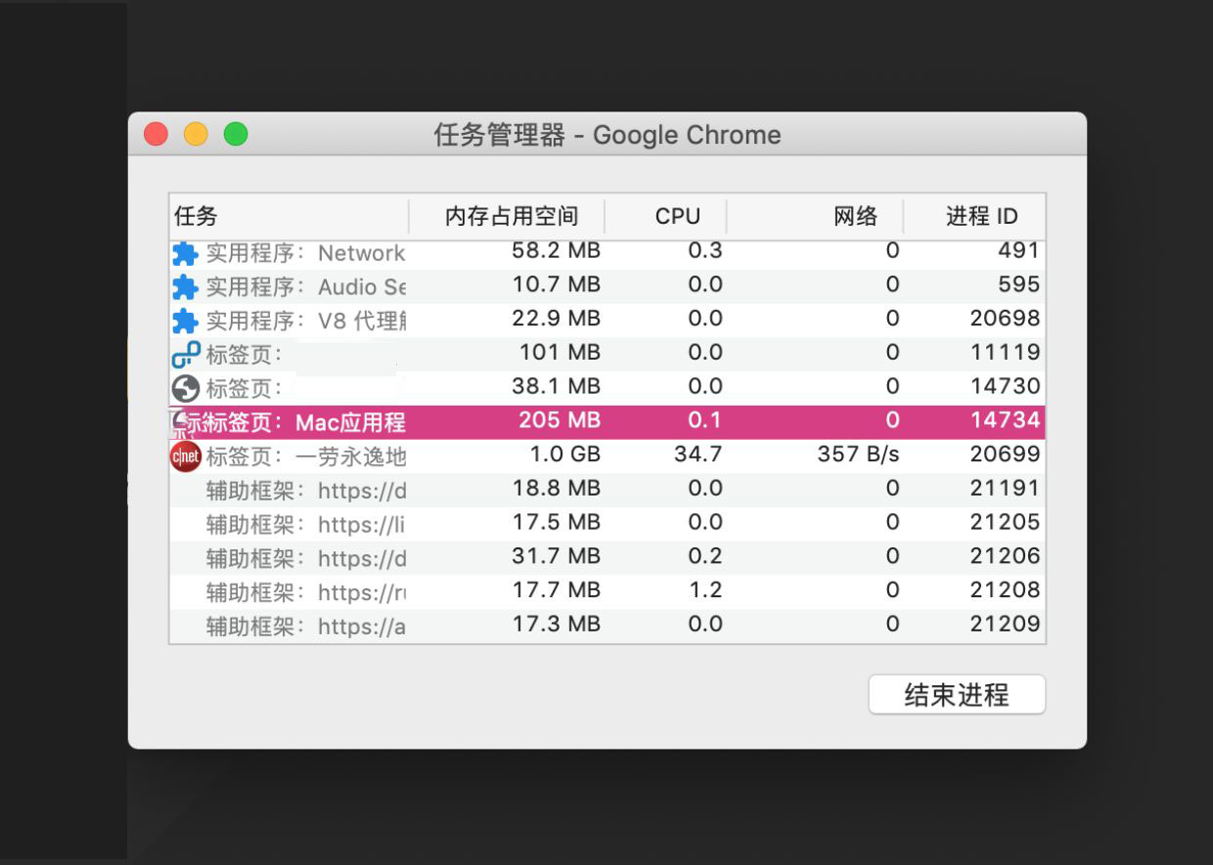1213x865 pixels.
Task: Click process ID 14730
Action: click(x=1006, y=386)
